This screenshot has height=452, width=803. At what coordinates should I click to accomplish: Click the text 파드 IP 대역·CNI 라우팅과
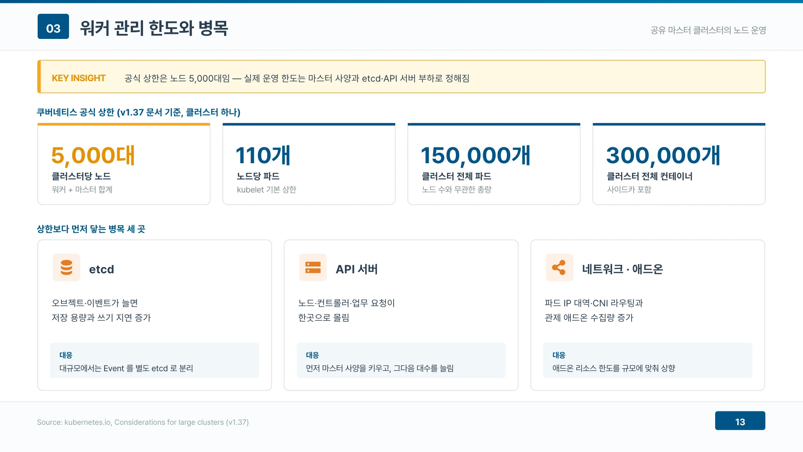(x=594, y=303)
